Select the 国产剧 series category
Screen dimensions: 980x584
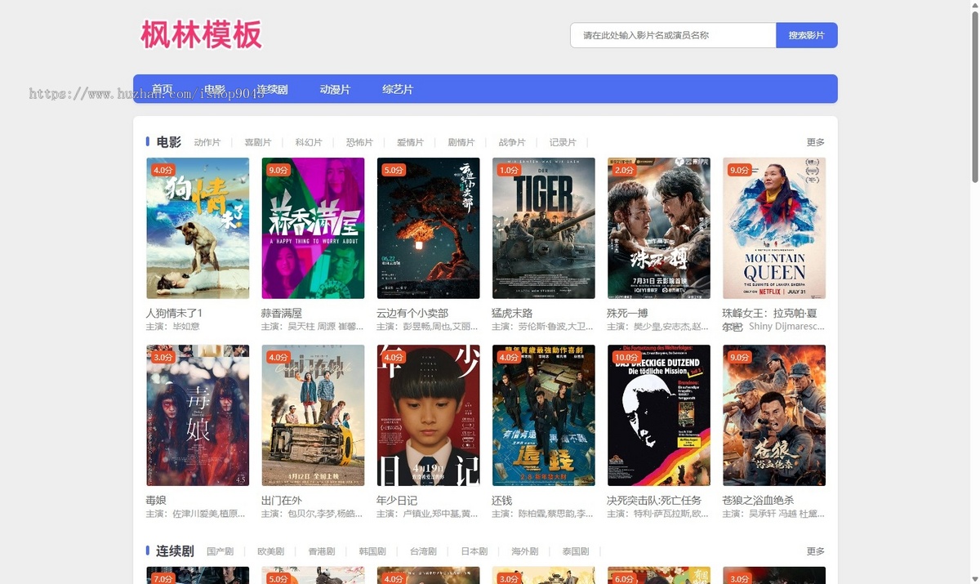coord(220,551)
